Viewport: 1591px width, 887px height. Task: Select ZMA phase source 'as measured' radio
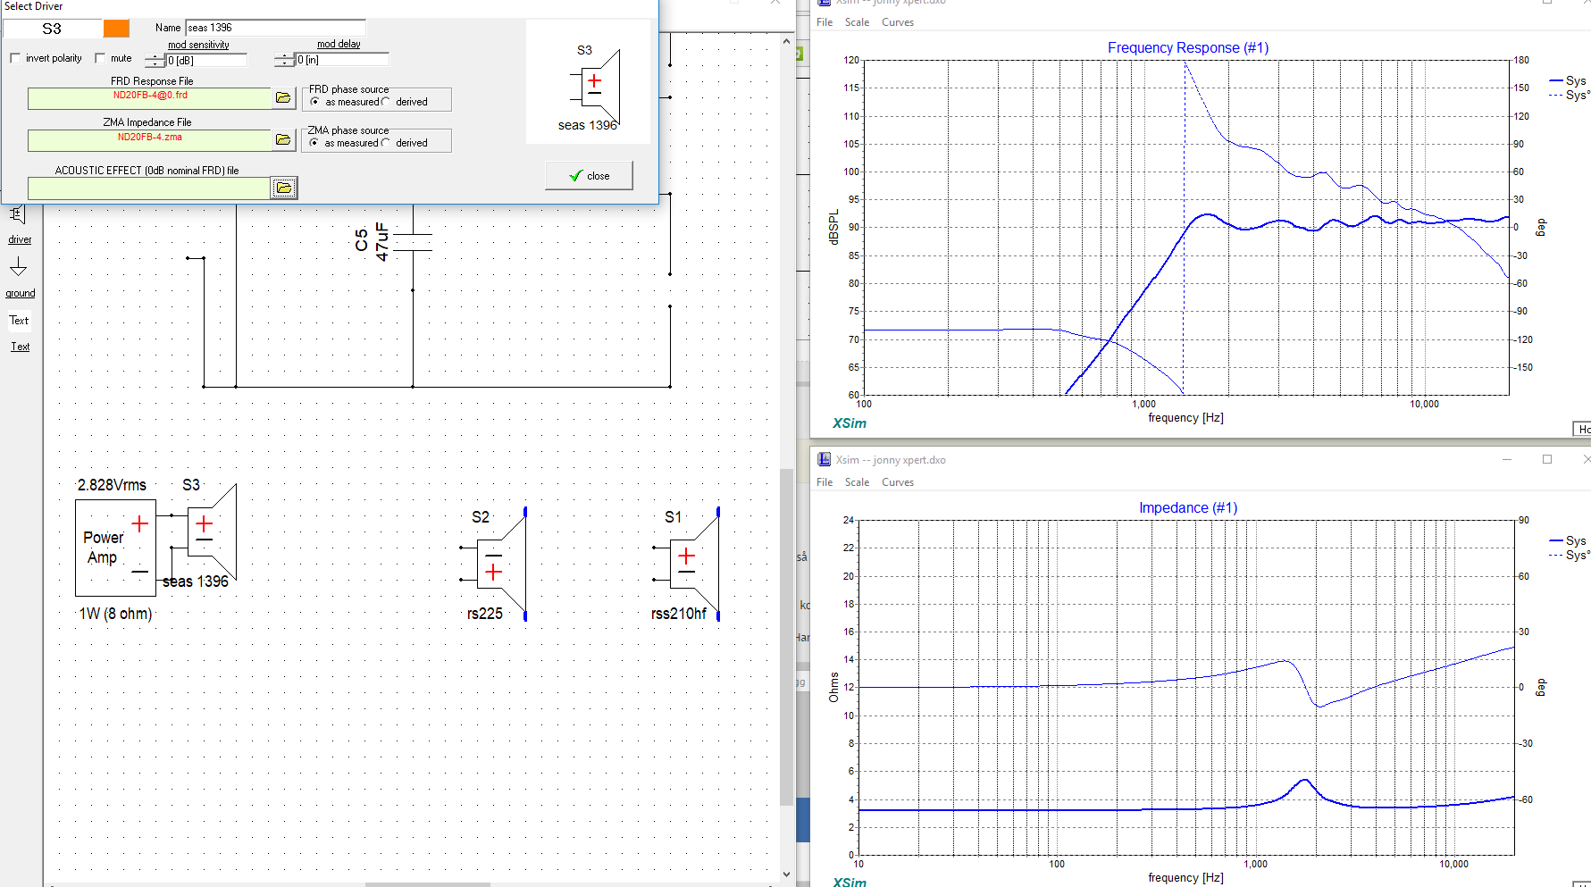click(x=314, y=143)
